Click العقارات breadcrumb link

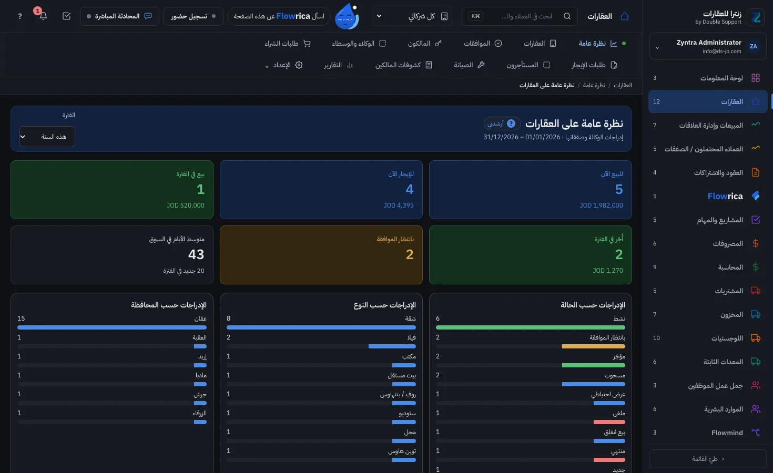click(x=623, y=85)
